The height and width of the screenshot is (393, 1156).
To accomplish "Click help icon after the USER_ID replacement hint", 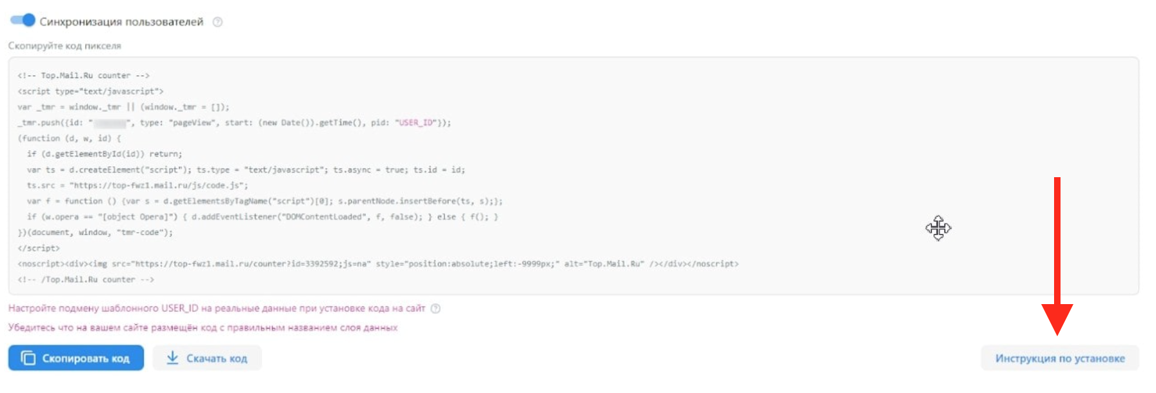I will tap(435, 309).
